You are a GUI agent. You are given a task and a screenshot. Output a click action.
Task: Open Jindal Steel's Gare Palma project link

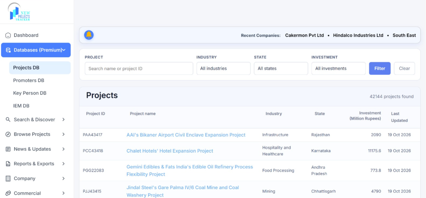(x=183, y=191)
